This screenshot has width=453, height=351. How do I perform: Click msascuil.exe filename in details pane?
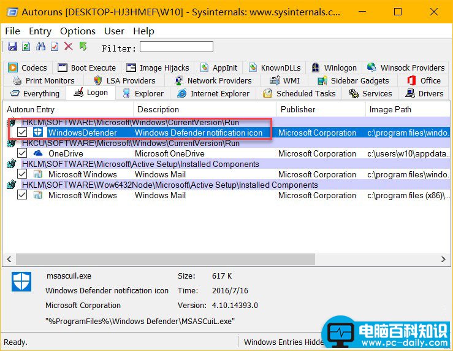click(69, 276)
